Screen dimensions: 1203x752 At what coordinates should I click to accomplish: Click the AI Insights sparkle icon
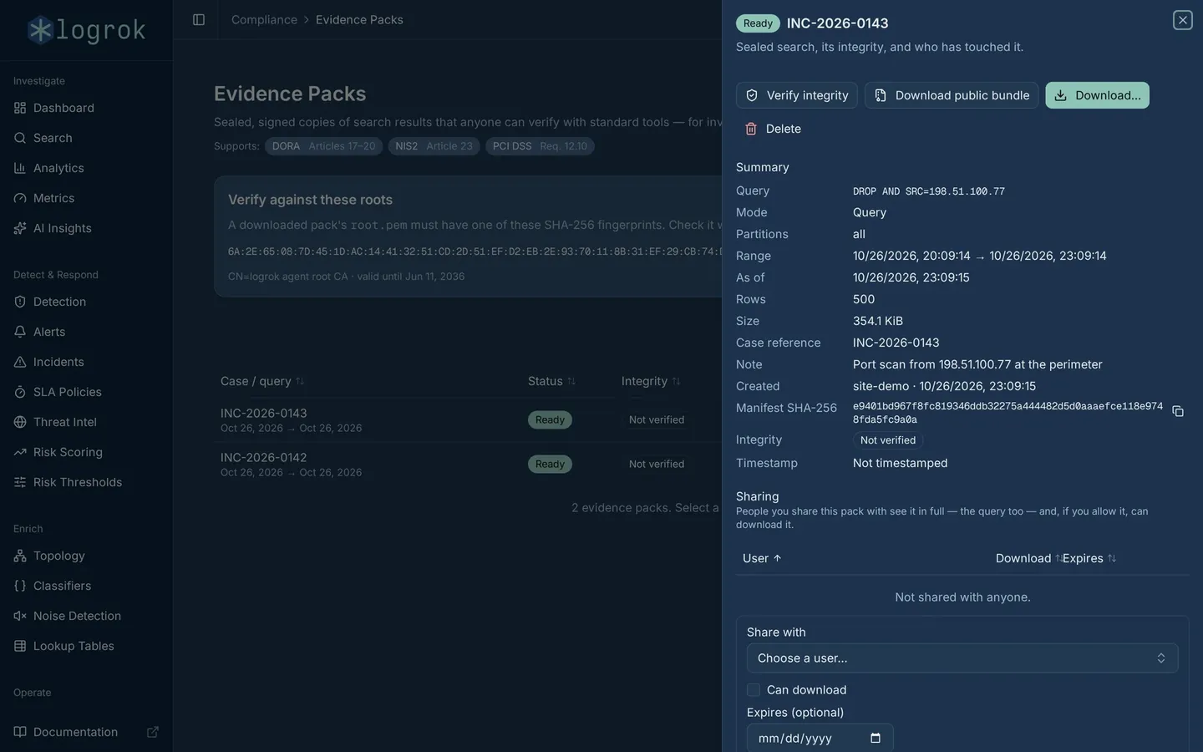[x=20, y=228]
